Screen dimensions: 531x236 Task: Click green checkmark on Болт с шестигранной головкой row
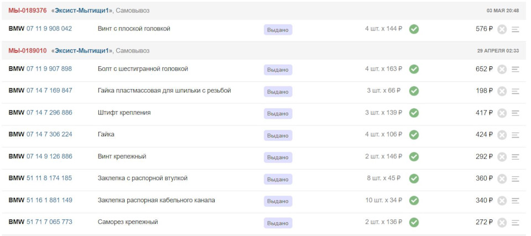(414, 69)
